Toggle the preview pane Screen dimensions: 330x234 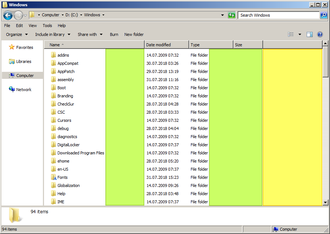click(310, 34)
